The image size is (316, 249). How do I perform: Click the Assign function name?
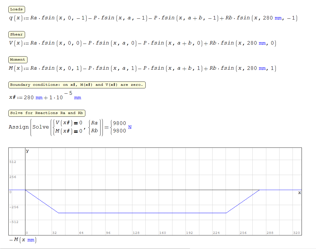pyautogui.click(x=19, y=127)
